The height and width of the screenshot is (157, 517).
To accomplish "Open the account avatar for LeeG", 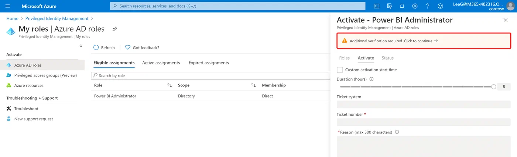I will pyautogui.click(x=510, y=6).
